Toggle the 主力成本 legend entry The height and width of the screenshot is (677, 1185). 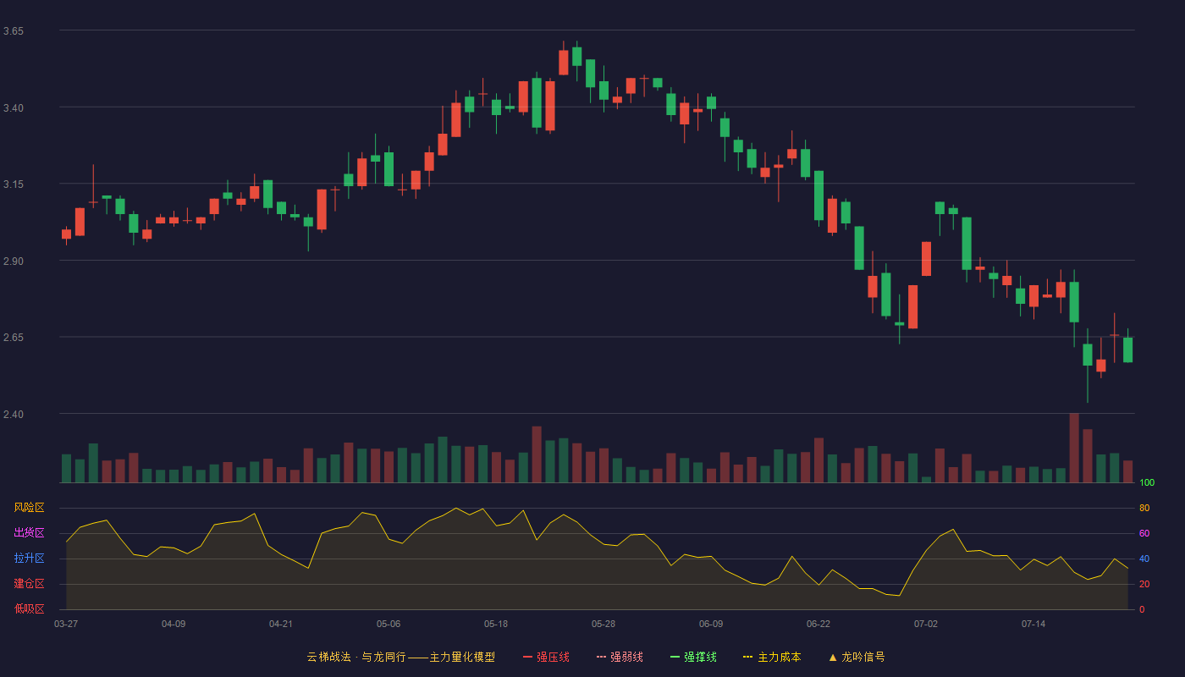coord(771,657)
